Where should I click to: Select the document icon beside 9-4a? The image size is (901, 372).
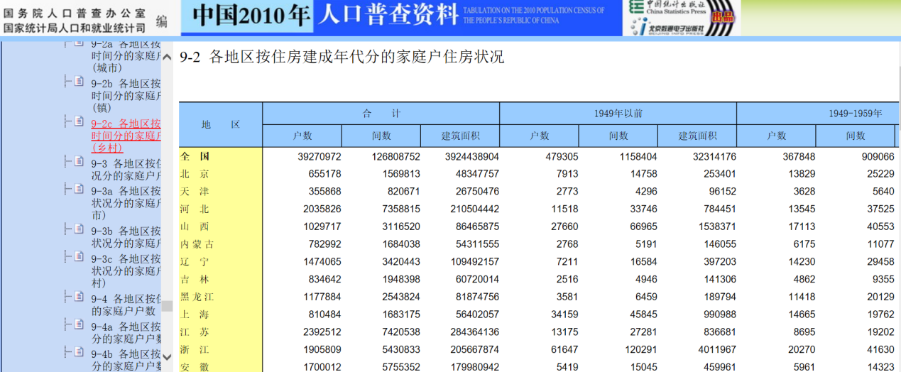(79, 324)
